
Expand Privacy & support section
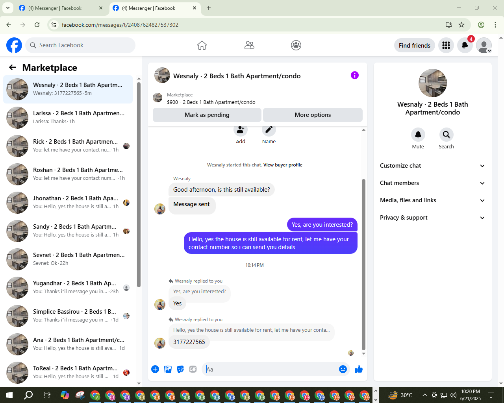(x=432, y=218)
